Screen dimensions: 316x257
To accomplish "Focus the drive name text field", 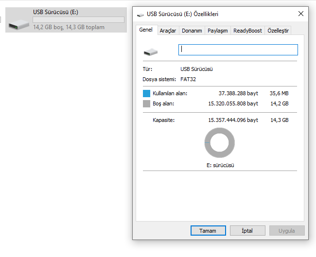I will pyautogui.click(x=238, y=50).
